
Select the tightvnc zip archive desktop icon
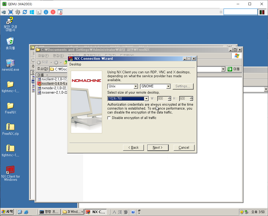10,151
